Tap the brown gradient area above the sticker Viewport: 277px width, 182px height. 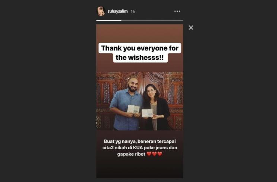pyautogui.click(x=140, y=33)
